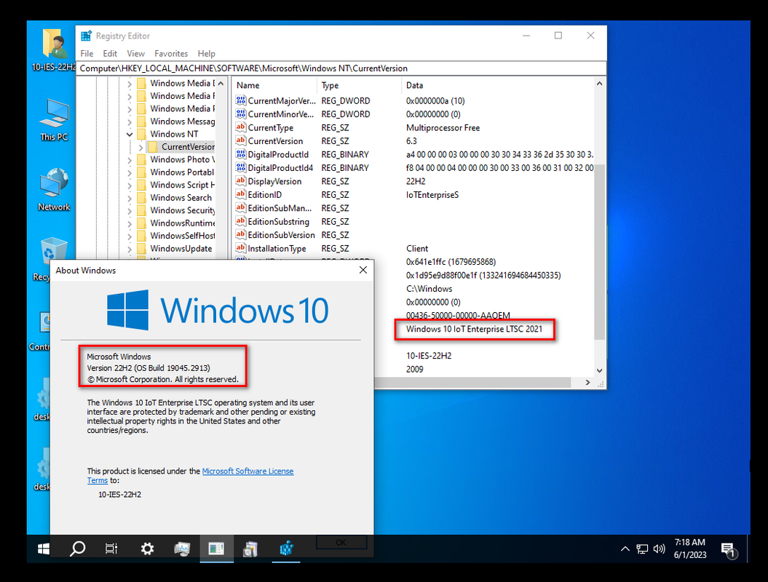Click the InstallationType value icon
The image size is (768, 582).
[x=240, y=249]
